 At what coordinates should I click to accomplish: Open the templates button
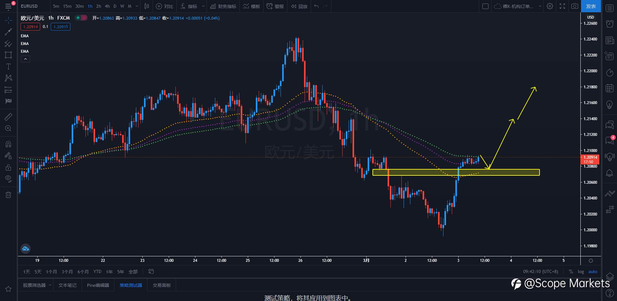[252, 6]
